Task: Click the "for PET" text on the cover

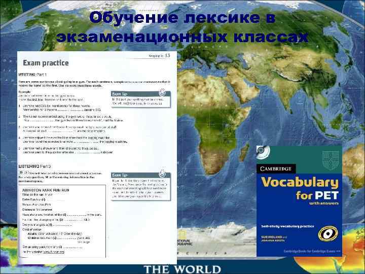Action: coord(317,195)
